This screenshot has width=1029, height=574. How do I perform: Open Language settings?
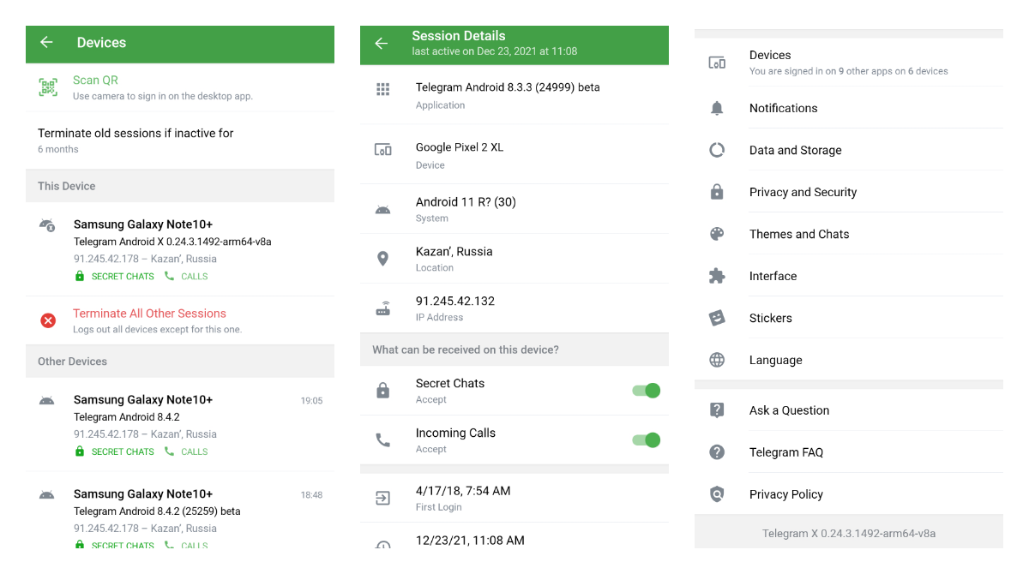click(849, 360)
